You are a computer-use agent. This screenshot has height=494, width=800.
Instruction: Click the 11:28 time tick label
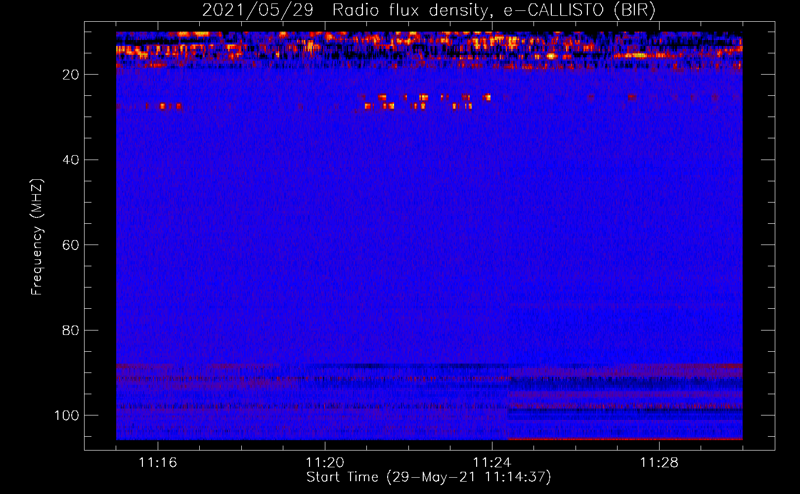point(659,463)
